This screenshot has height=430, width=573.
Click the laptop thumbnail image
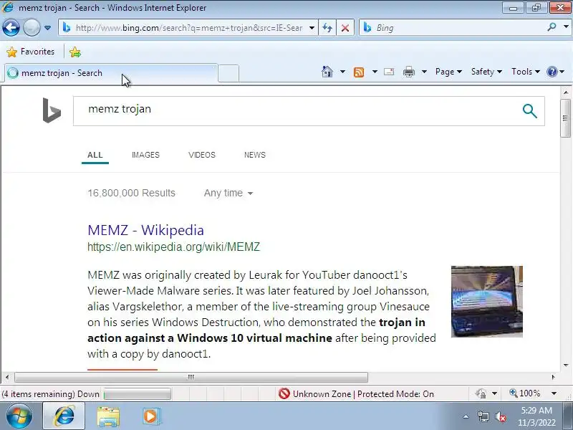pyautogui.click(x=487, y=301)
